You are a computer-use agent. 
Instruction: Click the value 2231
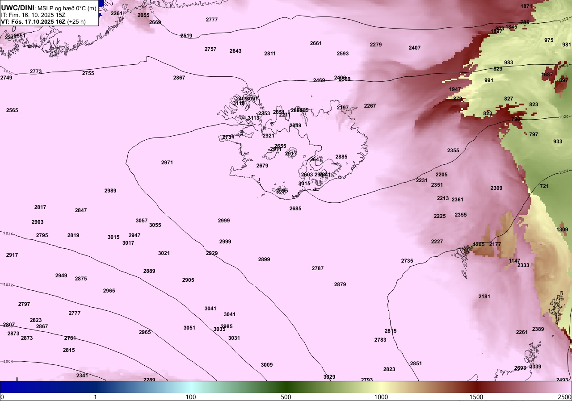tap(422, 180)
